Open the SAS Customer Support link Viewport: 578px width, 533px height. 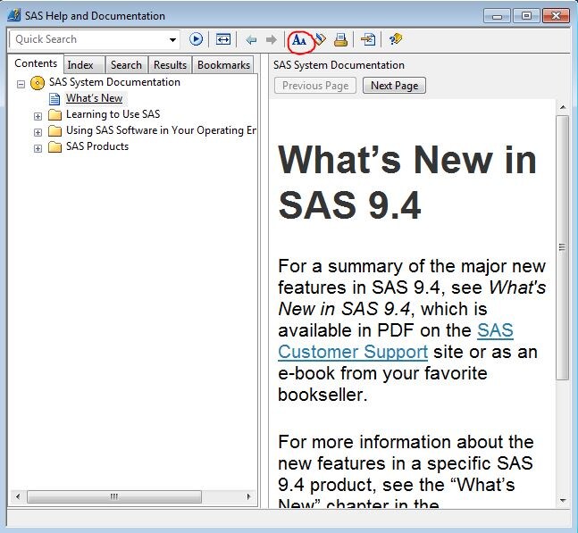pos(353,351)
